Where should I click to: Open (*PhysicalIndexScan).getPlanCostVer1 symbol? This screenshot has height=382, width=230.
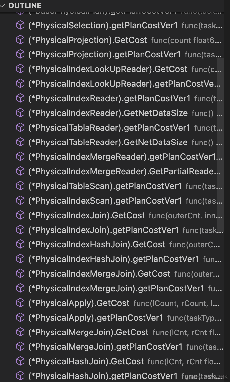pos(105,201)
